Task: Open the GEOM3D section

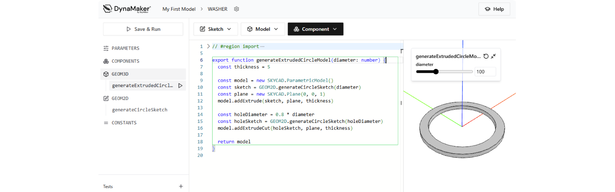Action: [x=143, y=74]
